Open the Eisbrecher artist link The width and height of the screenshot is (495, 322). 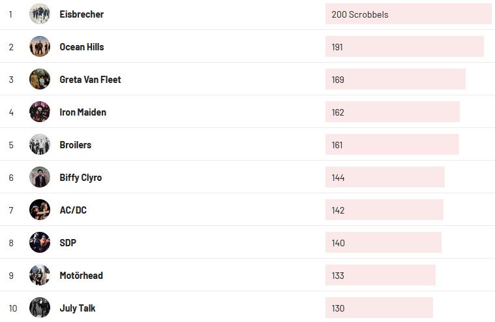(x=82, y=14)
